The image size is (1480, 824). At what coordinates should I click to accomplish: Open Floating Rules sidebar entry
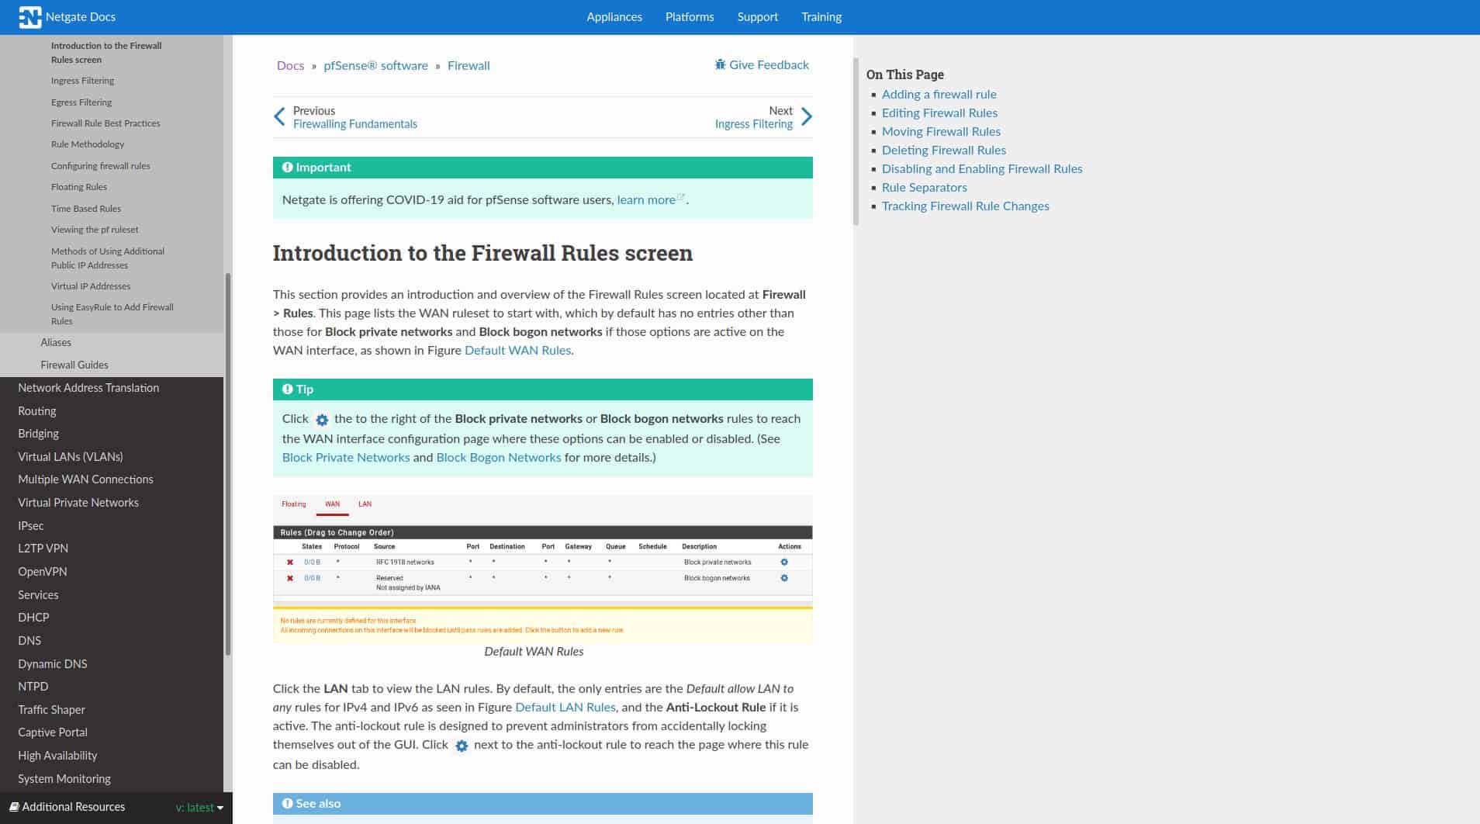[79, 187]
